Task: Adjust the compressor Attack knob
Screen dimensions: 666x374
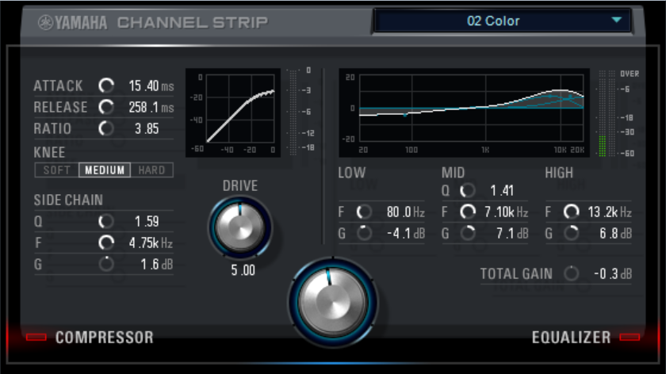Action: pos(106,86)
